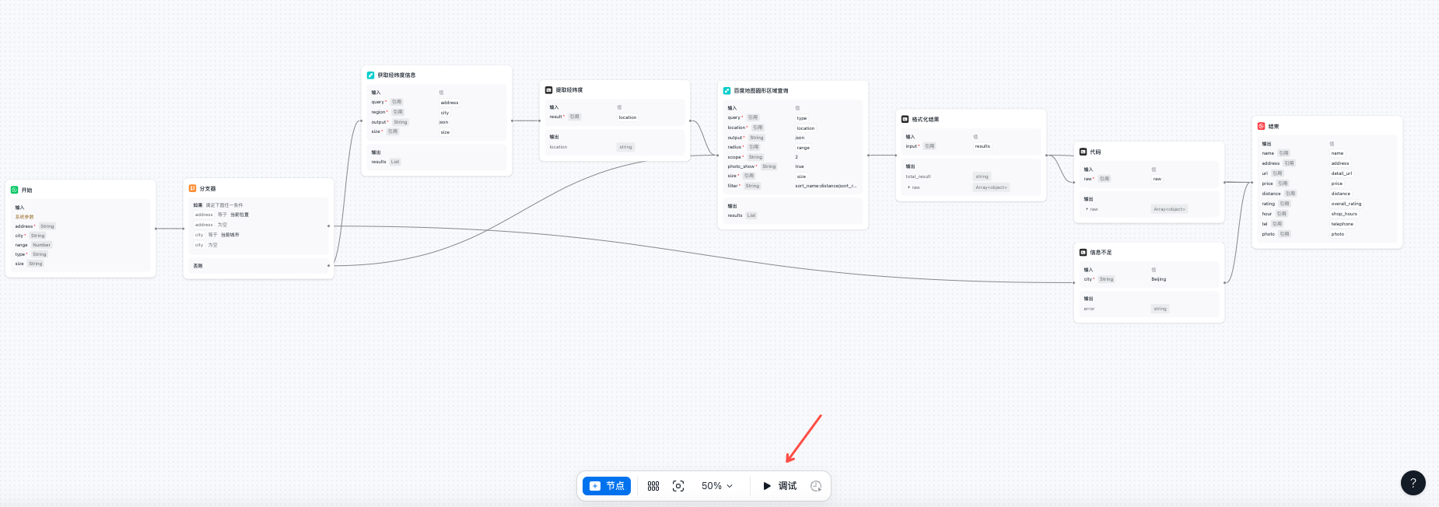This screenshot has height=507, width=1439.
Task: Click the total_result output in 格式化结果
Action: coord(919,177)
